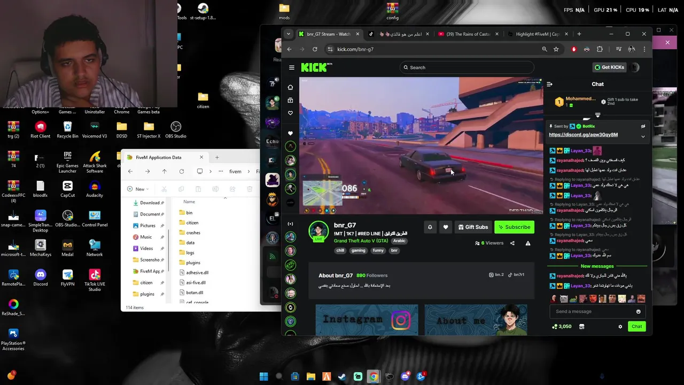Hide the pinned BotRix message
The width and height of the screenshot is (684, 385).
tap(643, 127)
